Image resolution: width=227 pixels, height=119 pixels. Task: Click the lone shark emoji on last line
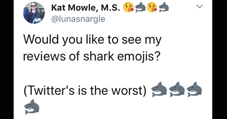click(31, 107)
